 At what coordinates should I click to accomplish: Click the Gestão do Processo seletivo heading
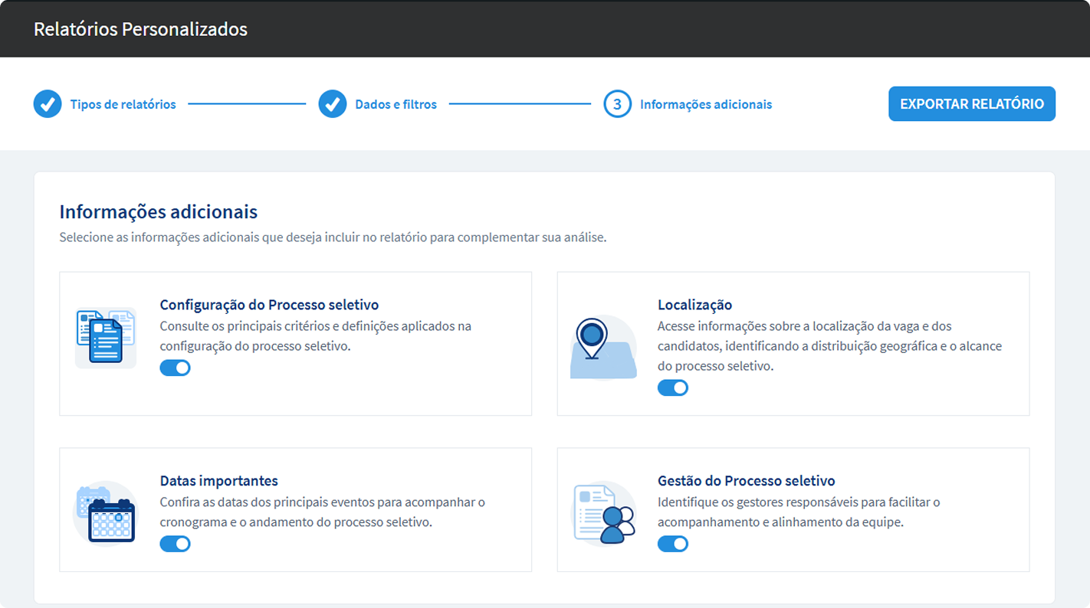pos(746,481)
